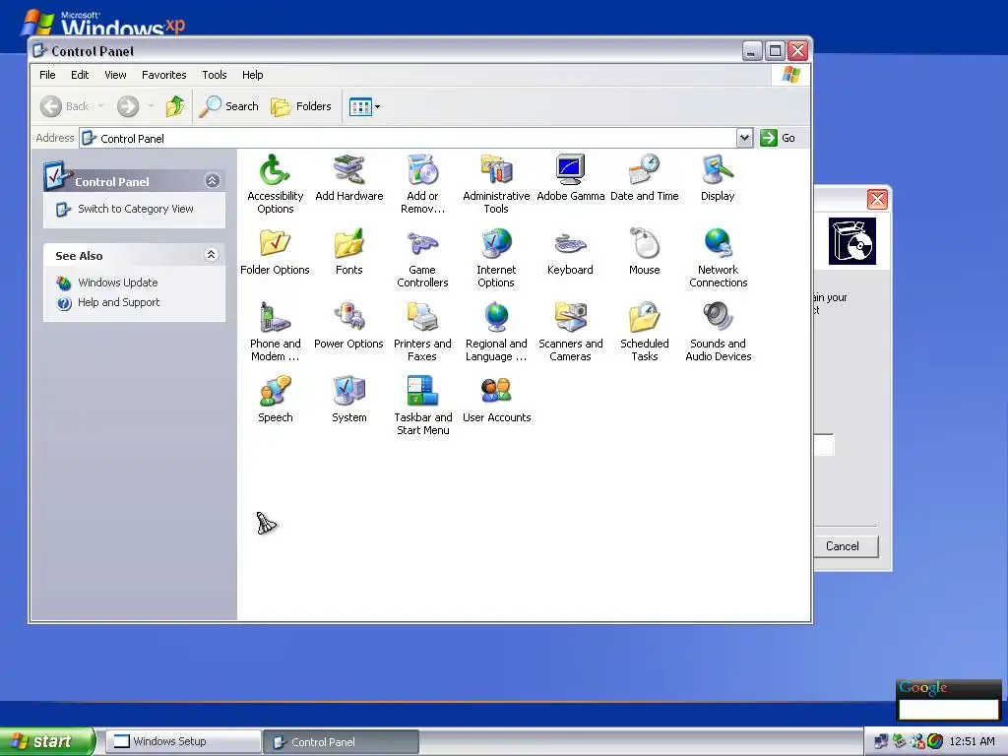Open the Keyboard icon
Image resolution: width=1008 pixels, height=756 pixels.
570,244
